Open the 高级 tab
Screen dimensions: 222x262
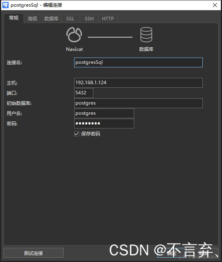[33, 18]
